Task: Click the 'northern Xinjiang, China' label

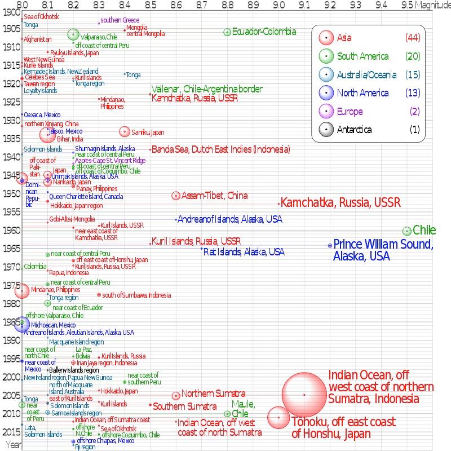Action: [51, 123]
